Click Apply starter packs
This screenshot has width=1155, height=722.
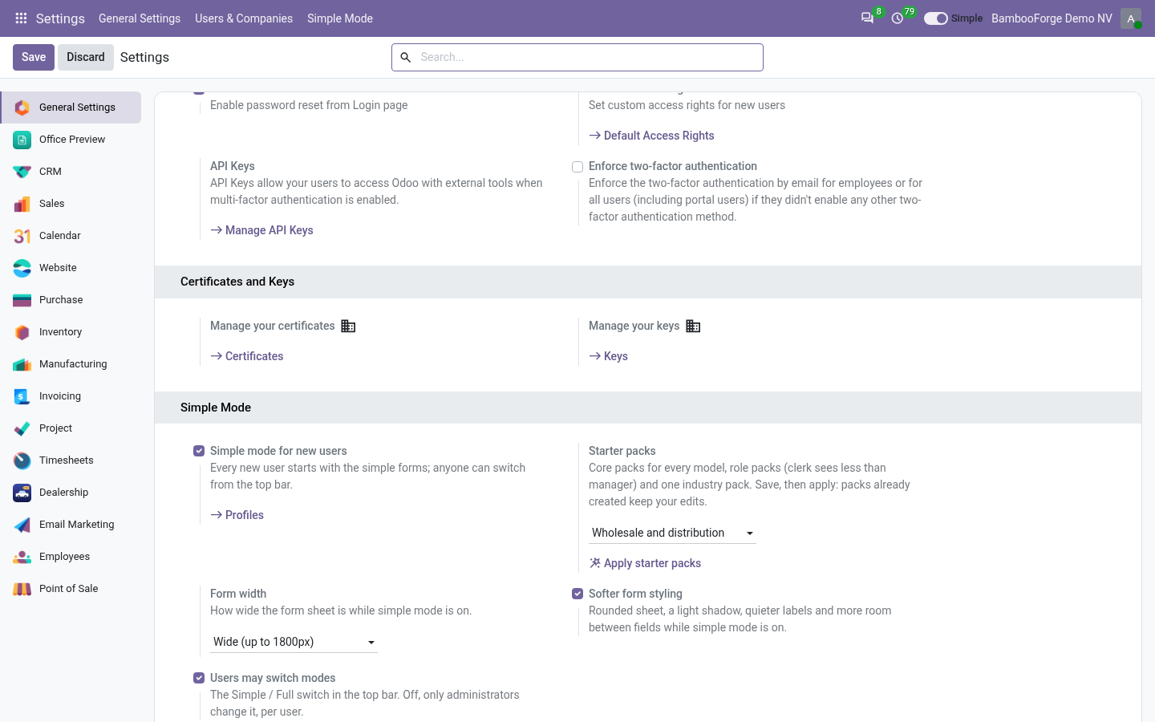645,563
